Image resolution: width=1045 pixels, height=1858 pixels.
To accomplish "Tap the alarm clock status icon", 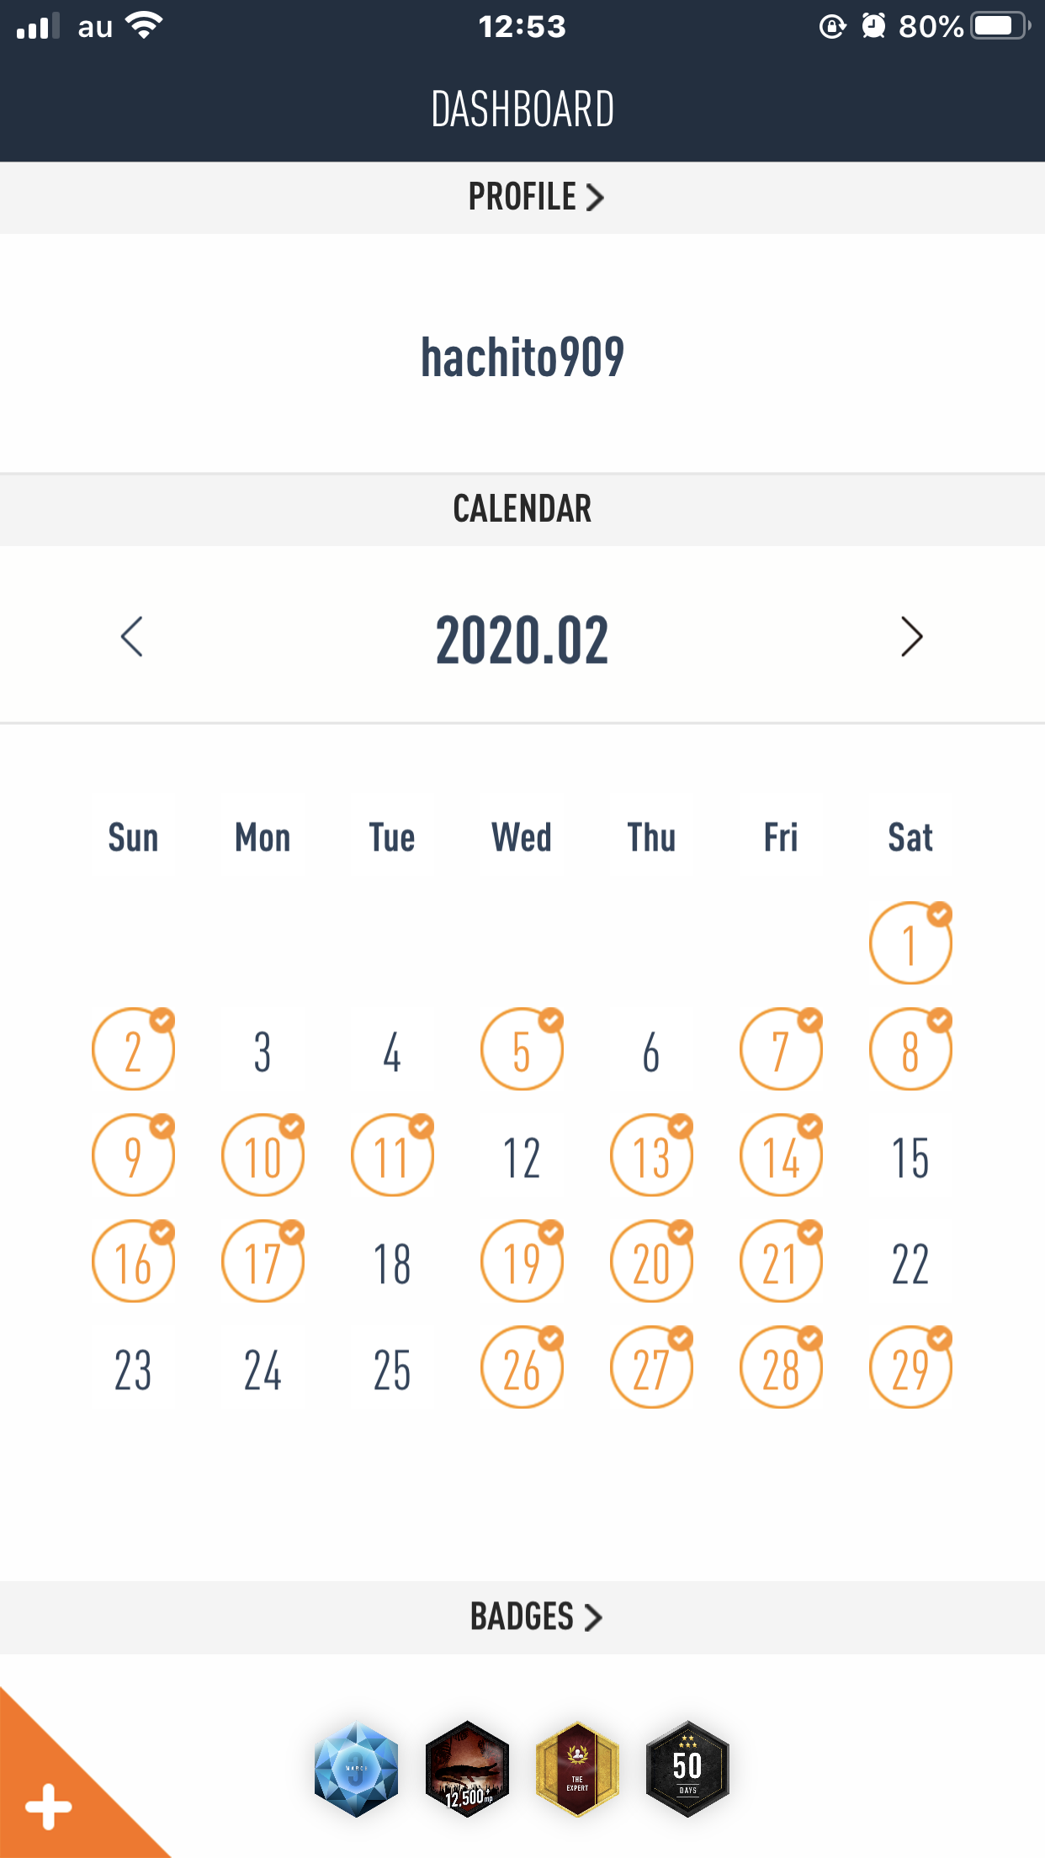I will pos(874,26).
